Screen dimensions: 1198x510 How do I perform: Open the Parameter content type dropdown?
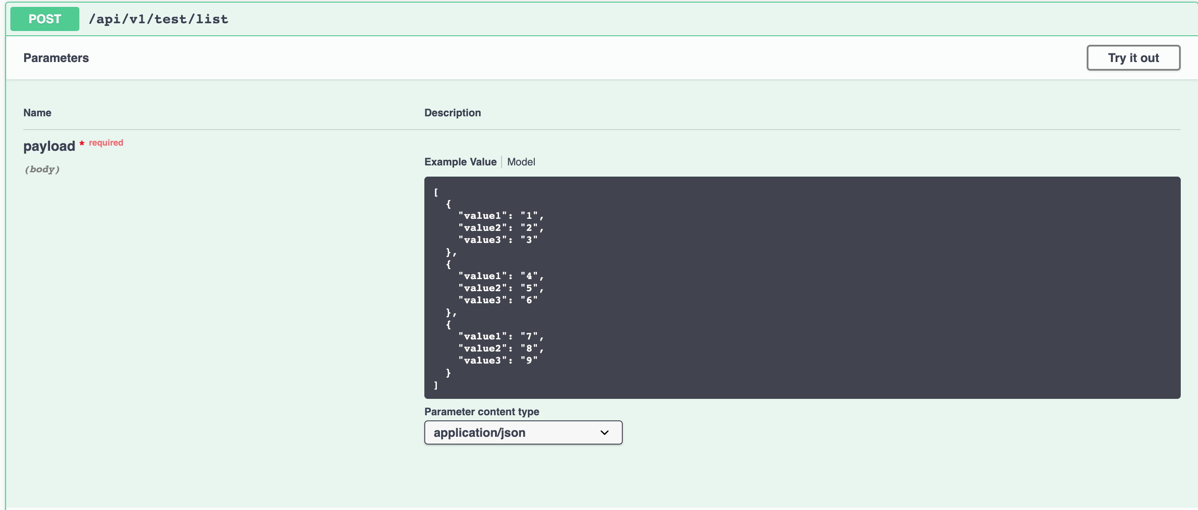coord(523,432)
